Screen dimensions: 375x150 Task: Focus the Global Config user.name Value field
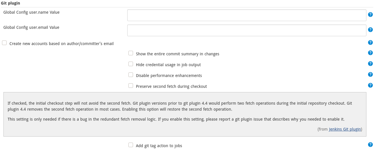(247, 15)
